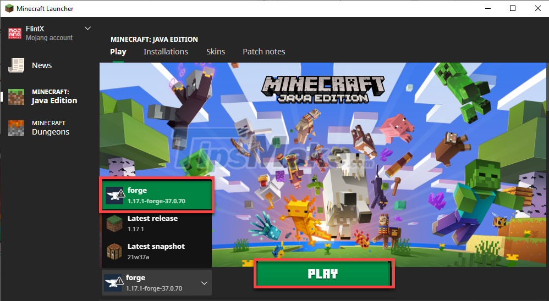Viewport: 549px width, 301px height.
Task: Click the Minecraft Dungeons lava icon
Action: click(16, 128)
